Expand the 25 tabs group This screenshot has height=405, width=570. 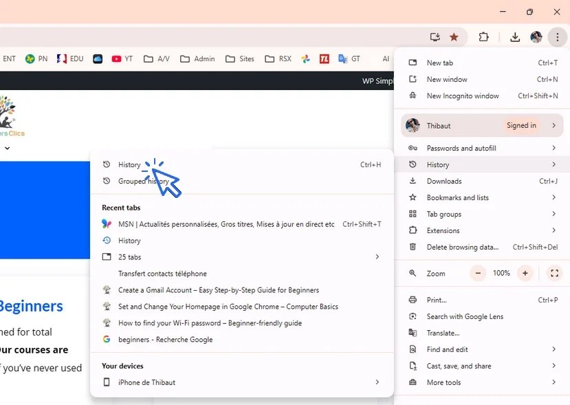[241, 257]
